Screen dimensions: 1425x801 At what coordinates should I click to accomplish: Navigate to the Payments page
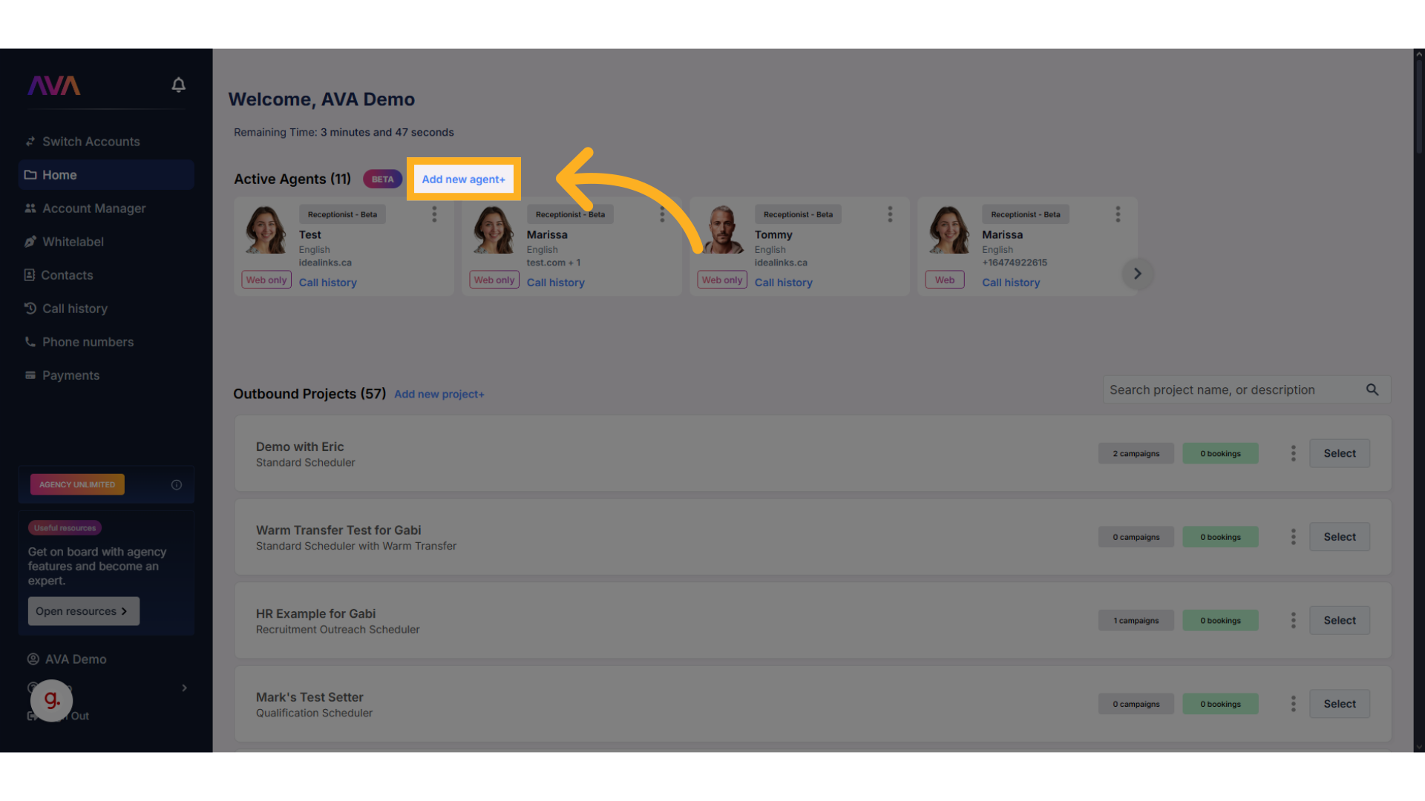(x=71, y=375)
